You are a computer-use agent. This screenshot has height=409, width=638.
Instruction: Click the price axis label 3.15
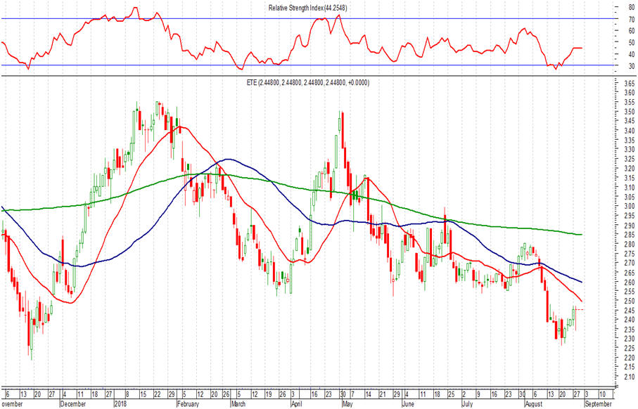click(629, 178)
